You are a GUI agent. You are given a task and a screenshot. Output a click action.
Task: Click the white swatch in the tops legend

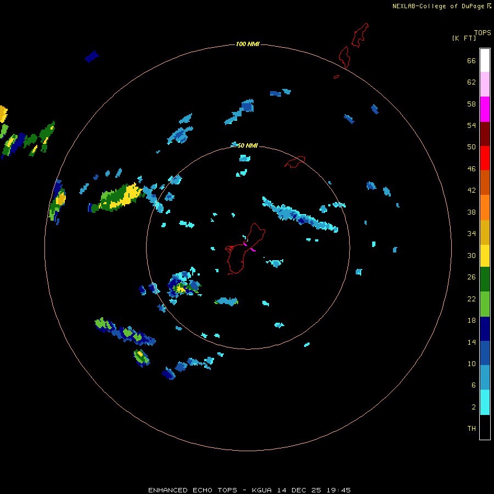coord(485,60)
